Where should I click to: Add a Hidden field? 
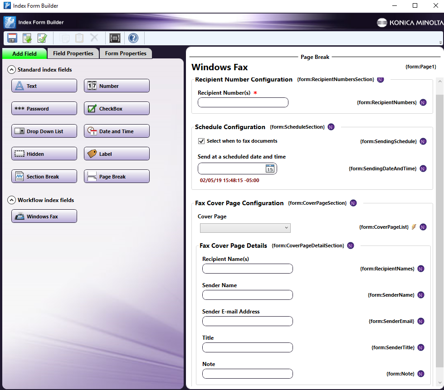tap(44, 154)
